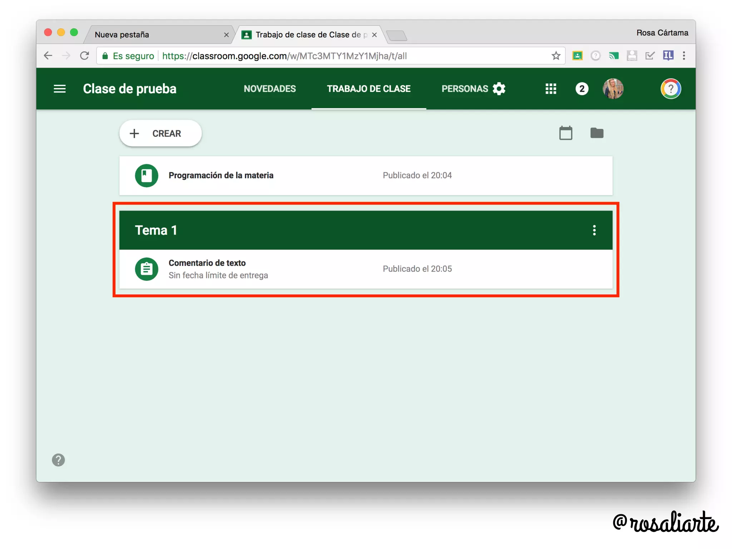Switch to Personas tab
This screenshot has width=732, height=549.
464,89
